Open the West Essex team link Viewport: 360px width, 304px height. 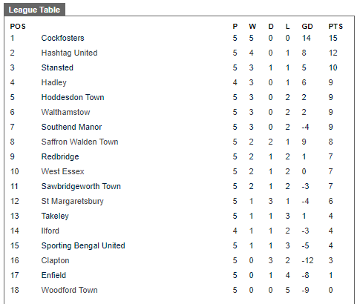click(x=62, y=171)
